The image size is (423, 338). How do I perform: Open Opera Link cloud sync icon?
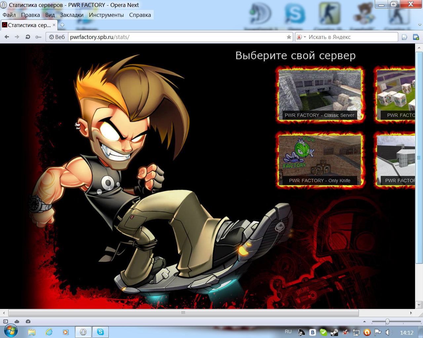[x=17, y=321]
